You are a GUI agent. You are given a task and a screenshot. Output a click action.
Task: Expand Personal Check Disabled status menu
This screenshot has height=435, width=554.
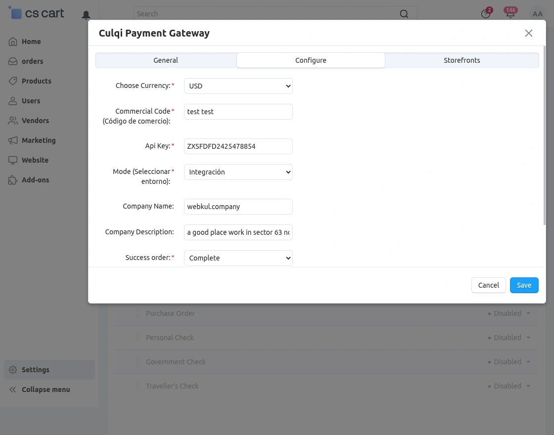509,338
